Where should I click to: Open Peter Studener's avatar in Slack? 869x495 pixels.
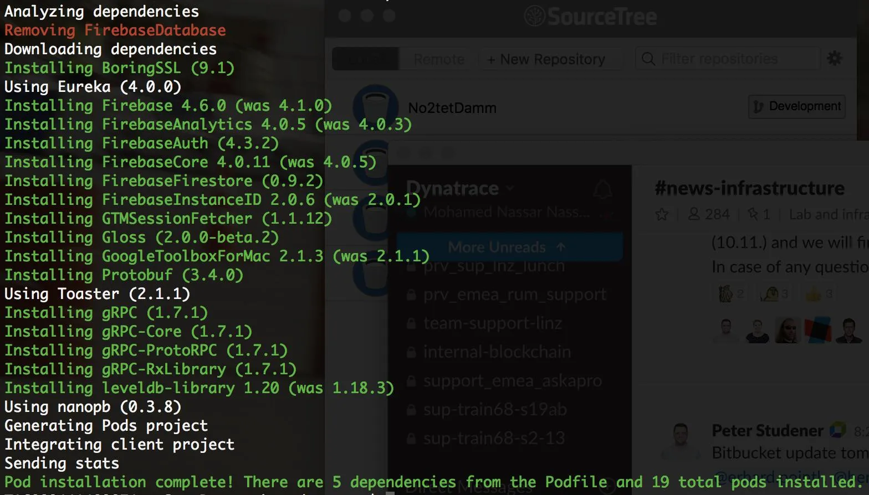[680, 440]
